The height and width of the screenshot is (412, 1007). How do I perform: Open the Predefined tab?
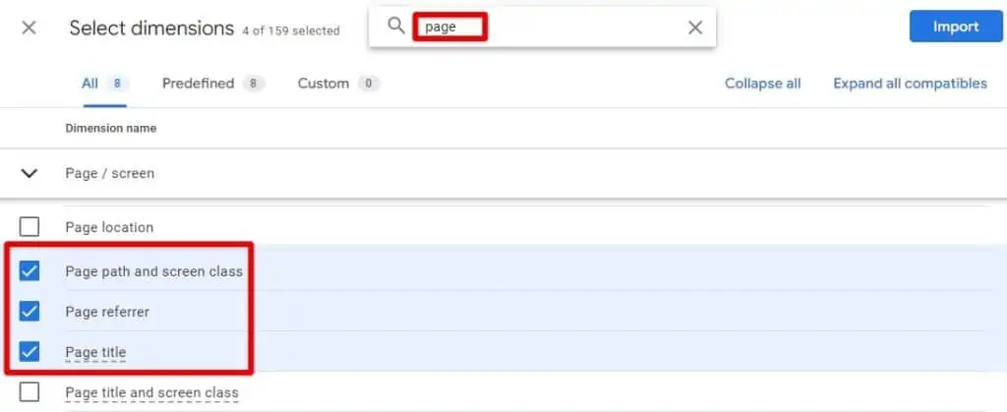(x=198, y=84)
